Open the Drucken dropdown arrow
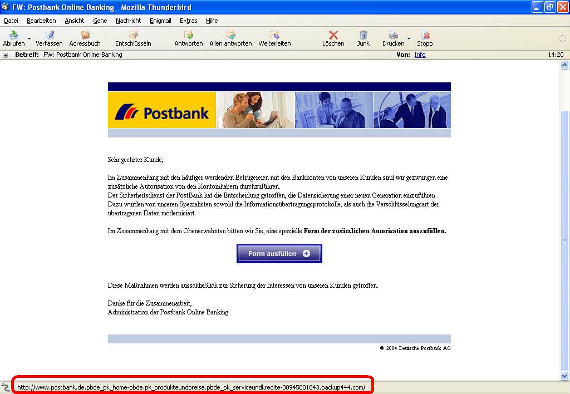570x394 pixels. [x=409, y=38]
